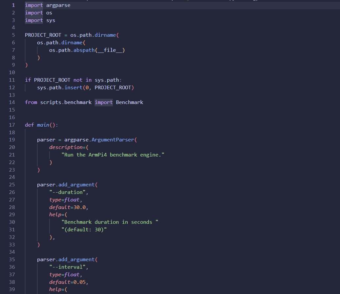Viewport: 340px width, 294px height.
Task: Click line number 35 in the gutter
Action: click(x=12, y=260)
